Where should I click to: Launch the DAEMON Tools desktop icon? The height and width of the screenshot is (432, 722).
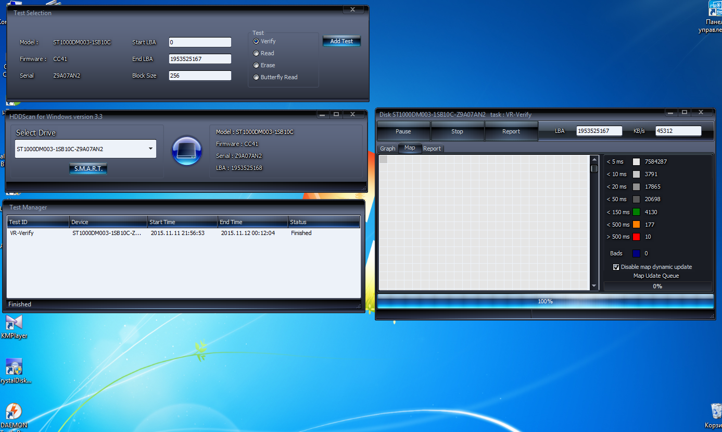14,417
